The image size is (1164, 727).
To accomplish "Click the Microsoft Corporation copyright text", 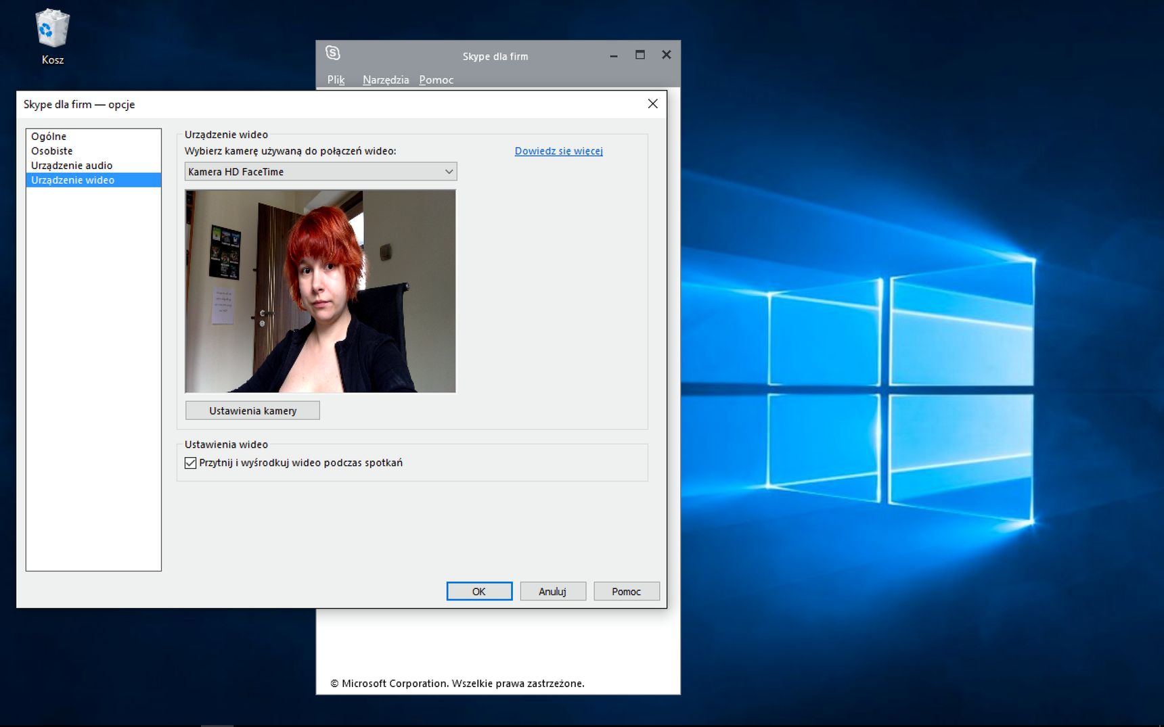I will (457, 683).
